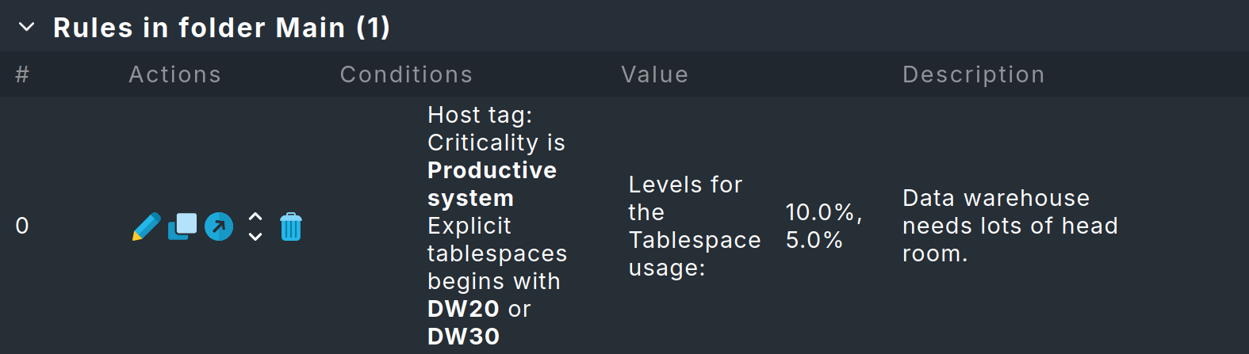Click the up-down reorder handle for rule 0
Image resolution: width=1249 pixels, height=354 pixels.
[255, 226]
